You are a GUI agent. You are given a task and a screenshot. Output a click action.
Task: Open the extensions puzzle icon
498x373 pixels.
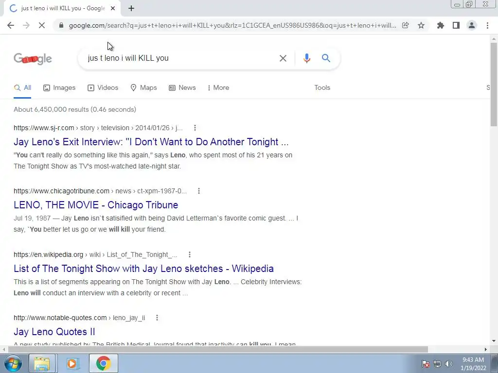[440, 25]
